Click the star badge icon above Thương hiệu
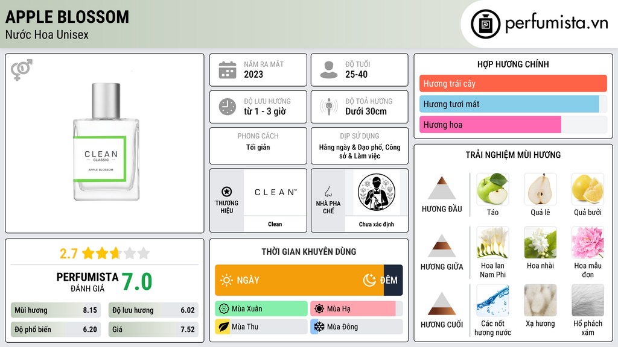The height and width of the screenshot is (347, 618). pos(227,192)
